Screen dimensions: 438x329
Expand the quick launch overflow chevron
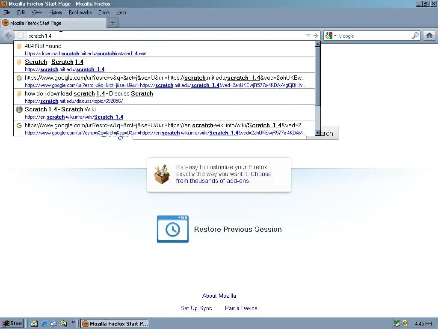[x=73, y=322]
